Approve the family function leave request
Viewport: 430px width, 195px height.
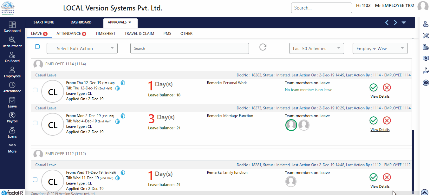point(374,177)
